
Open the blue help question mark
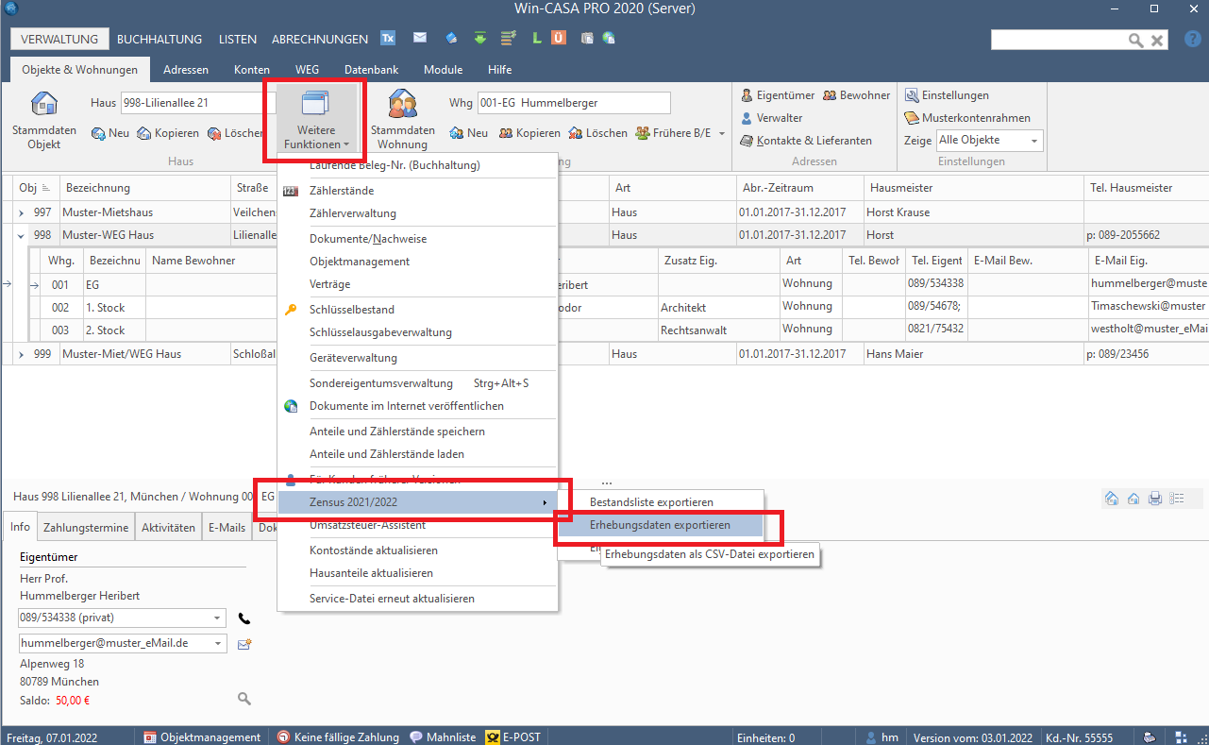click(x=1191, y=40)
